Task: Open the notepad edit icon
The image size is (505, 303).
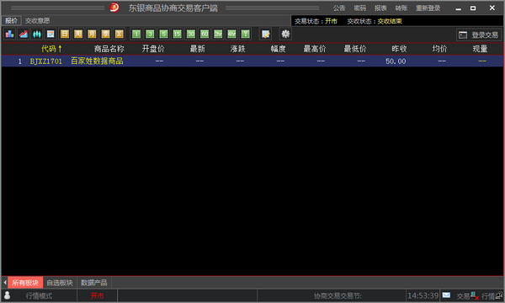Action: tap(265, 34)
